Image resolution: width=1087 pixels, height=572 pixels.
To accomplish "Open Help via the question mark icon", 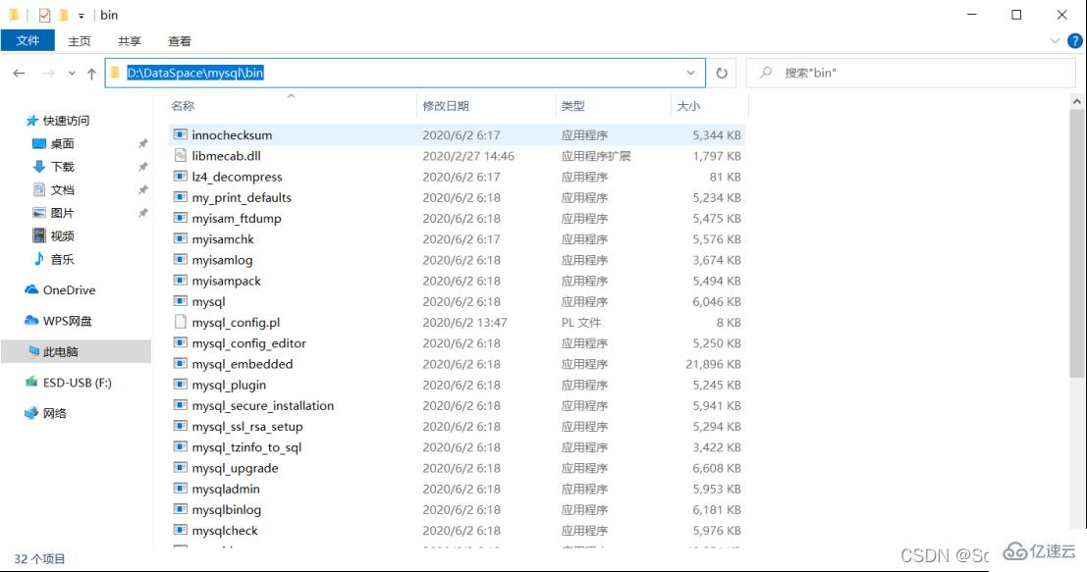I will [x=1075, y=40].
